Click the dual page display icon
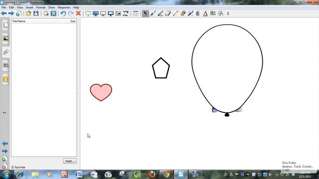This screenshot has height=179, width=319. [103, 13]
